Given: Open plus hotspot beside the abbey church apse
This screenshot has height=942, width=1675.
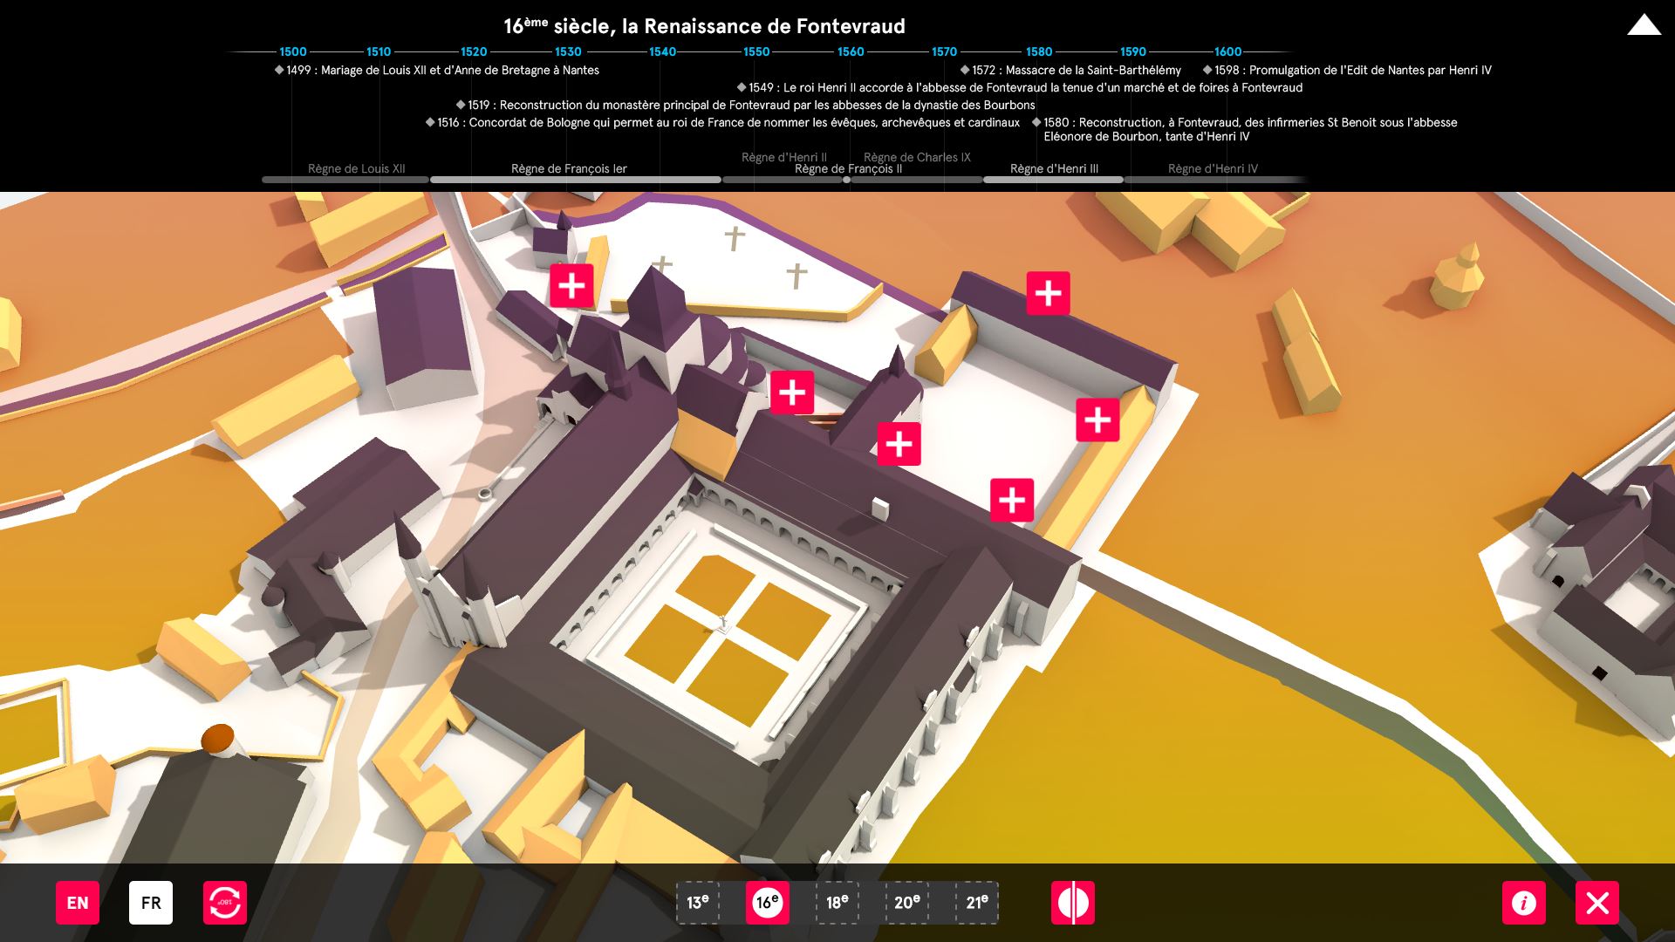Looking at the screenshot, I should click(x=792, y=392).
